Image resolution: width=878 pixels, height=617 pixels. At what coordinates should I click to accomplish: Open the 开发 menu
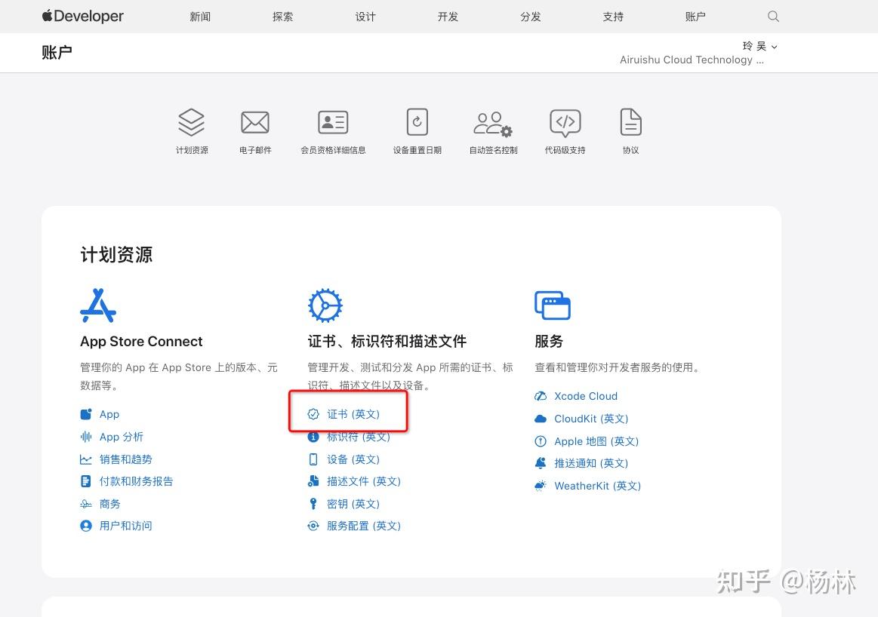[448, 17]
